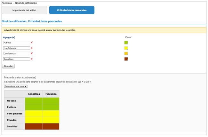Screen dimensions: 208x137
Task: Delete the Publico zone with red X
Action: (32, 43)
